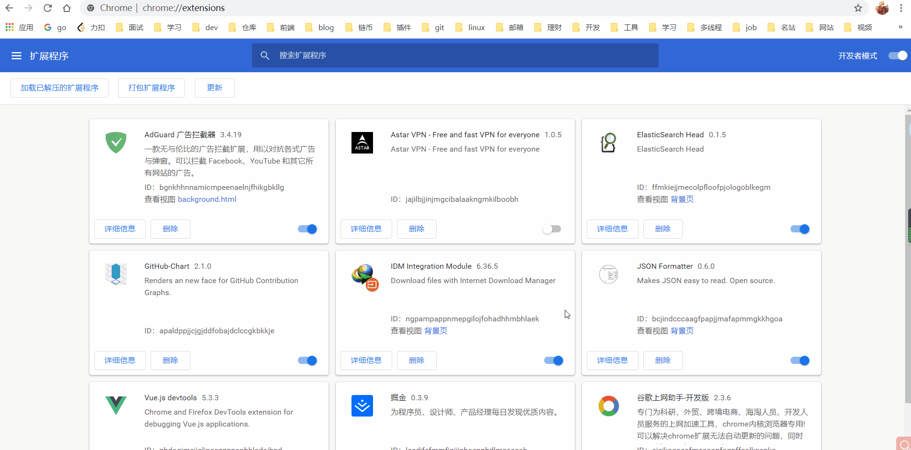The height and width of the screenshot is (450, 911).
Task: Click the page vertical scrollbar
Action: [908, 258]
